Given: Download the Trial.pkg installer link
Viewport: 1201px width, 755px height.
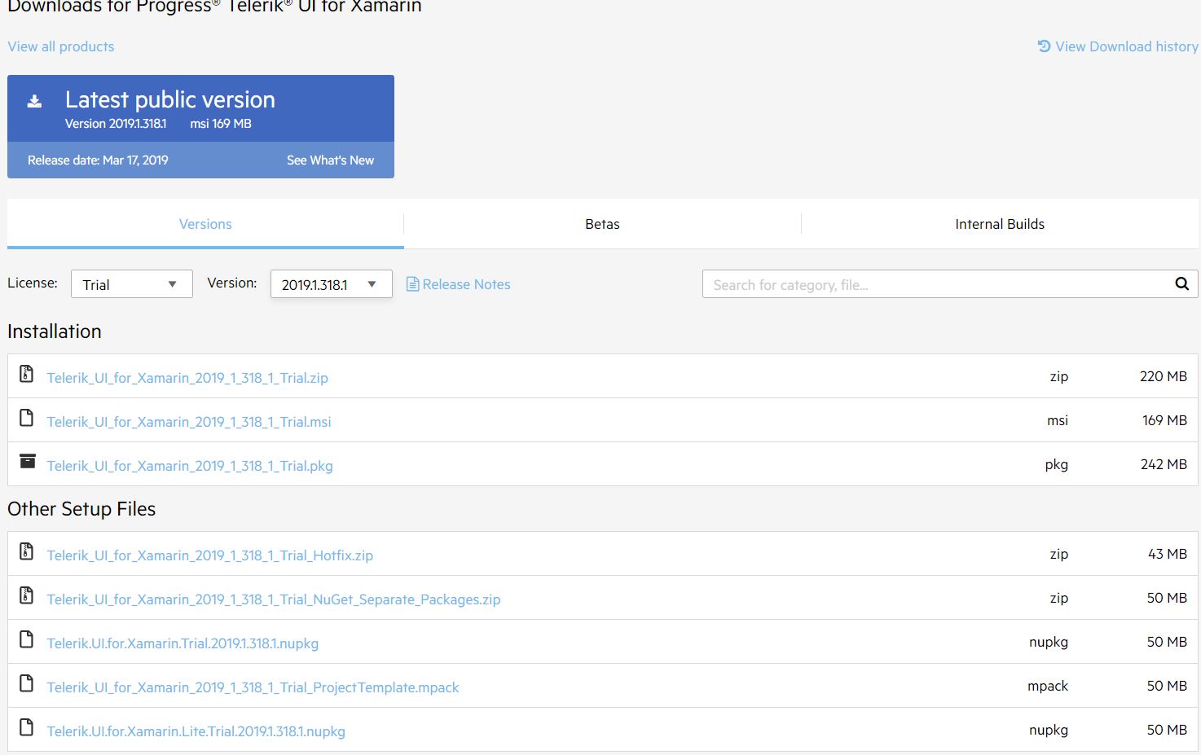Looking at the screenshot, I should pyautogui.click(x=190, y=466).
